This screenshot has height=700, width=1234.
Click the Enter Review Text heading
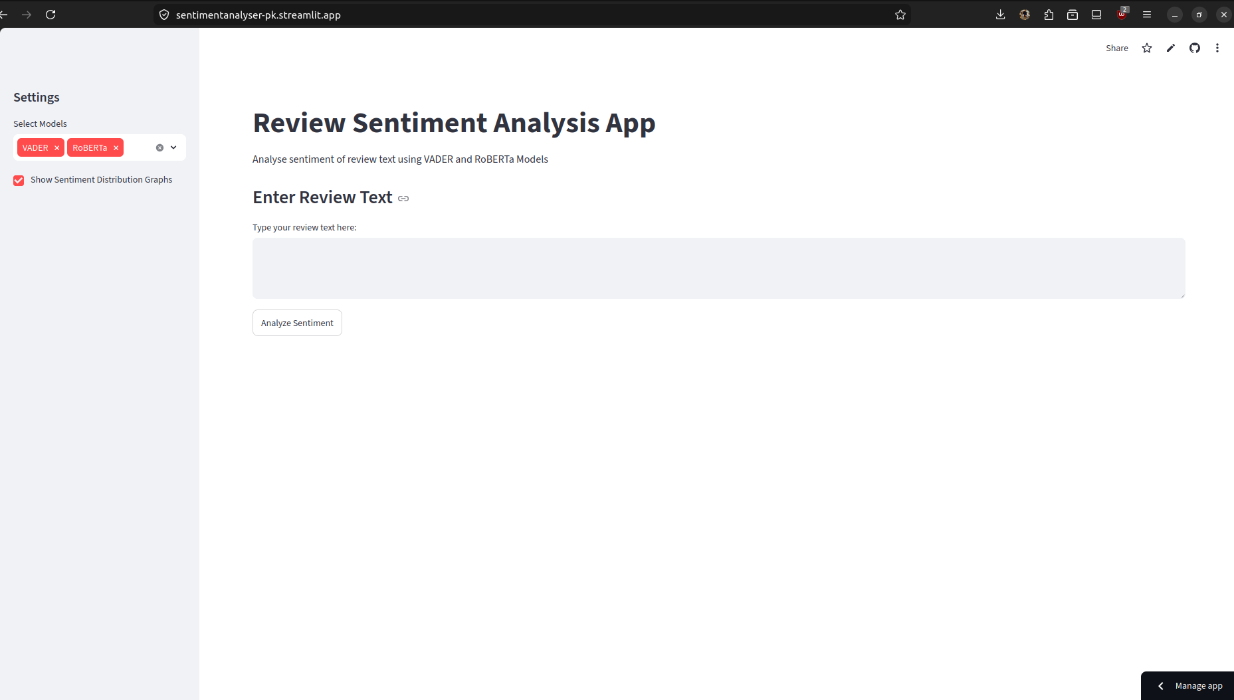click(322, 197)
